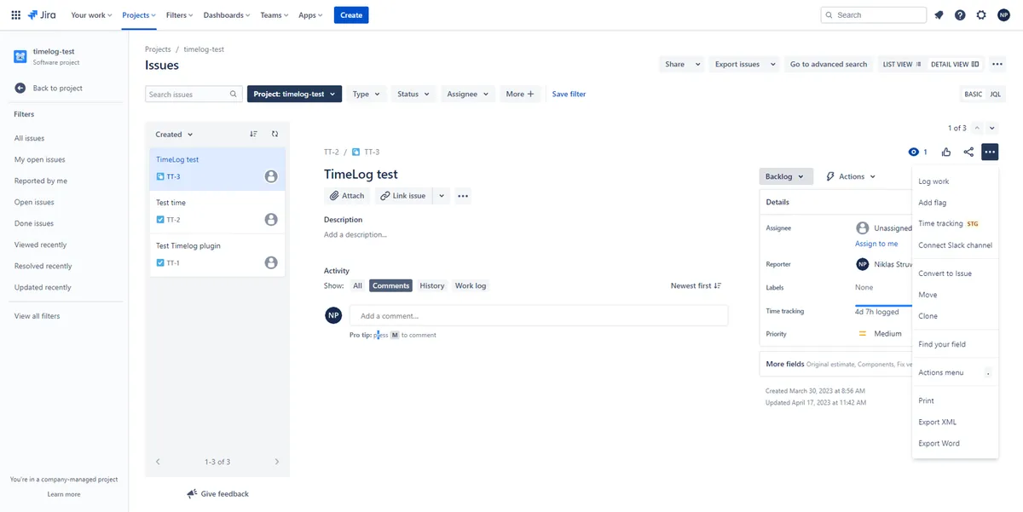Viewport: 1023px width, 512px height.
Task: Open the page-level ellipsis beside Detail view
Action: coord(997,64)
